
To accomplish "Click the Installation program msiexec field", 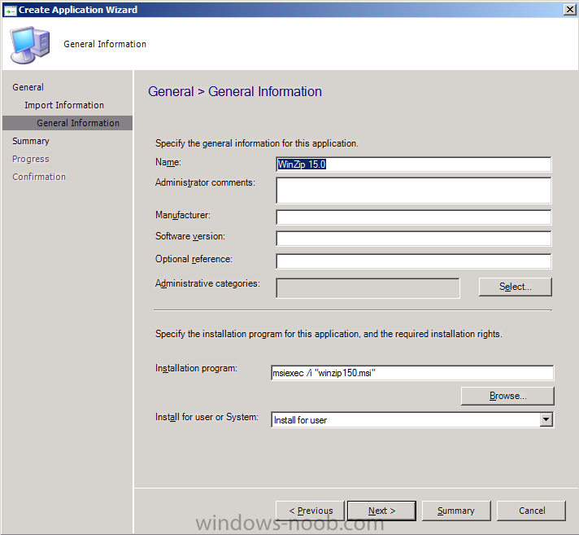I will pyautogui.click(x=412, y=373).
